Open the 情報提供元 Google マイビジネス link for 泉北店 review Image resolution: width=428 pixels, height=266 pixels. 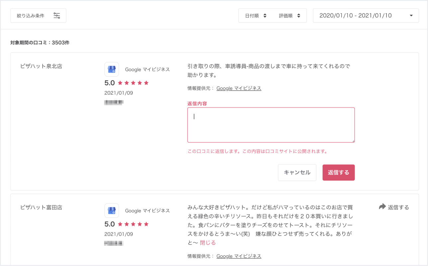239,88
